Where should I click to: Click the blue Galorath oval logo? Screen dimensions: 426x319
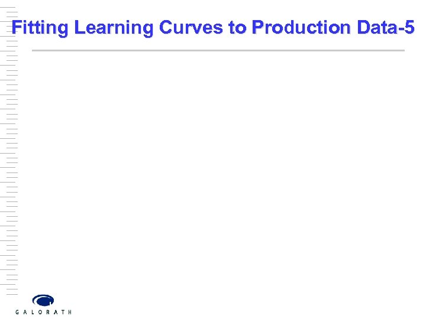pyautogui.click(x=43, y=300)
